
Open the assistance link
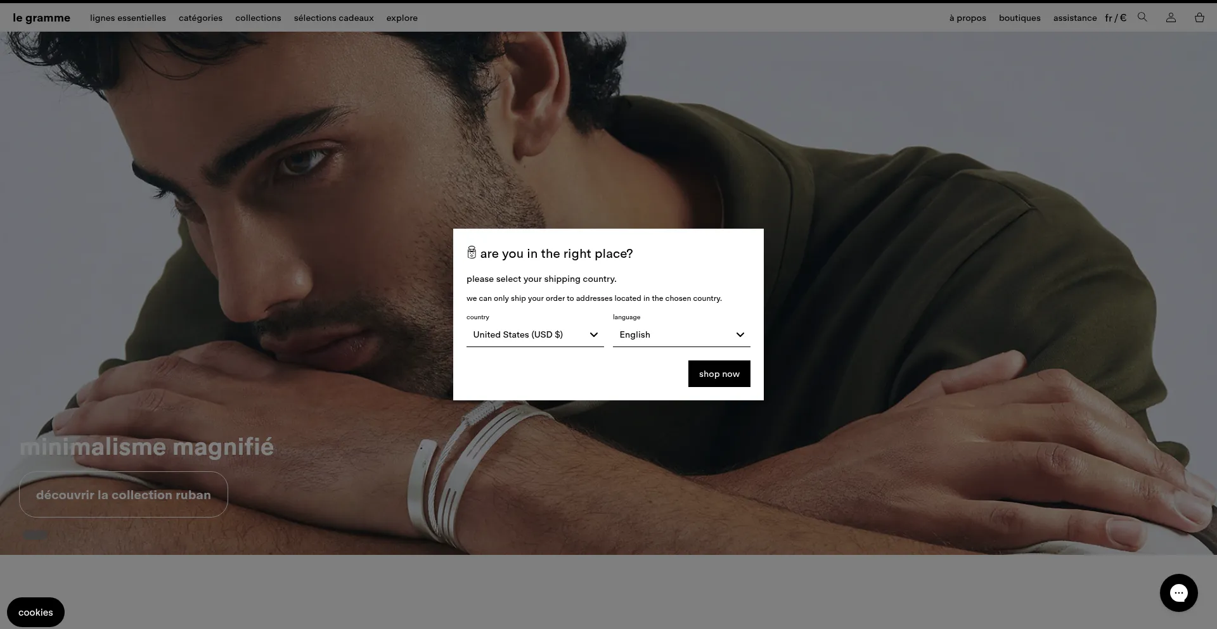(1074, 18)
